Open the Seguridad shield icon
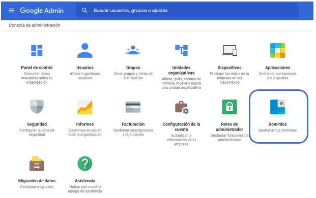The height and width of the screenshot is (198, 316). click(37, 107)
